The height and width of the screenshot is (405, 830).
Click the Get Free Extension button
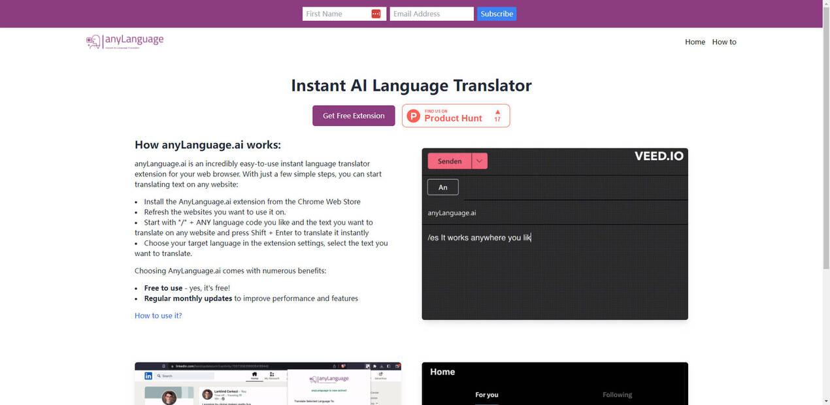coord(354,115)
